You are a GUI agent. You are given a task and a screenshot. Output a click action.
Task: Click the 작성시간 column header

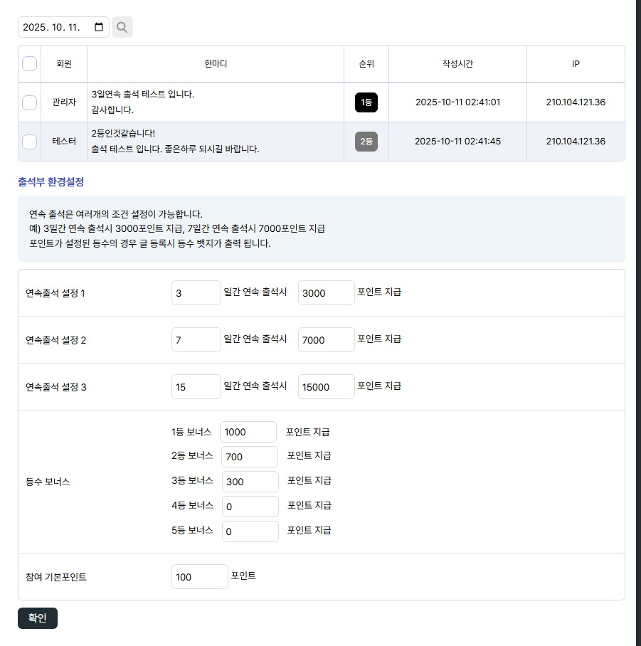457,64
